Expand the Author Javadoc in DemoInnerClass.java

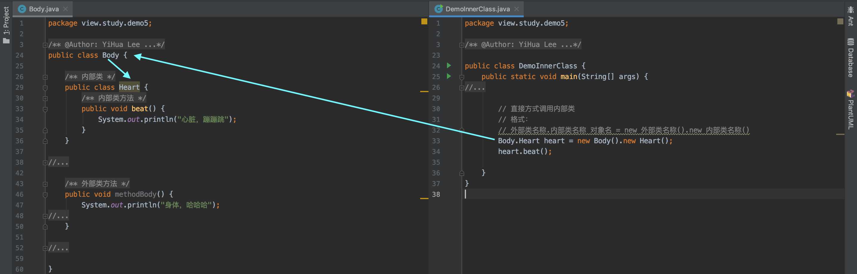coord(462,45)
